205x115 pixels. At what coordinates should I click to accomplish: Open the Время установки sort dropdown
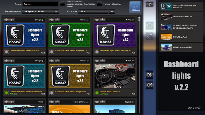coord(37,11)
